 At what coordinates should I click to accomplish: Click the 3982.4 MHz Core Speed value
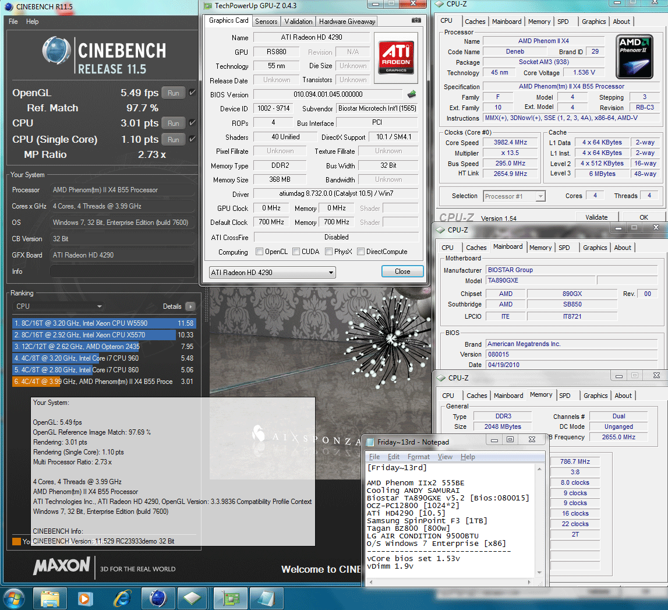tap(510, 142)
